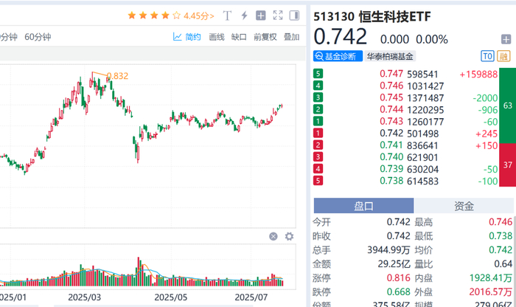The image size is (516, 307).
Task: Switch to 简约 chart mode
Action: (187, 37)
